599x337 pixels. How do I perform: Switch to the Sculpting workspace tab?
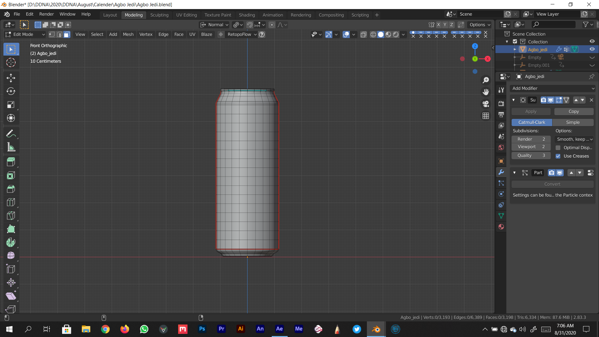tap(159, 15)
